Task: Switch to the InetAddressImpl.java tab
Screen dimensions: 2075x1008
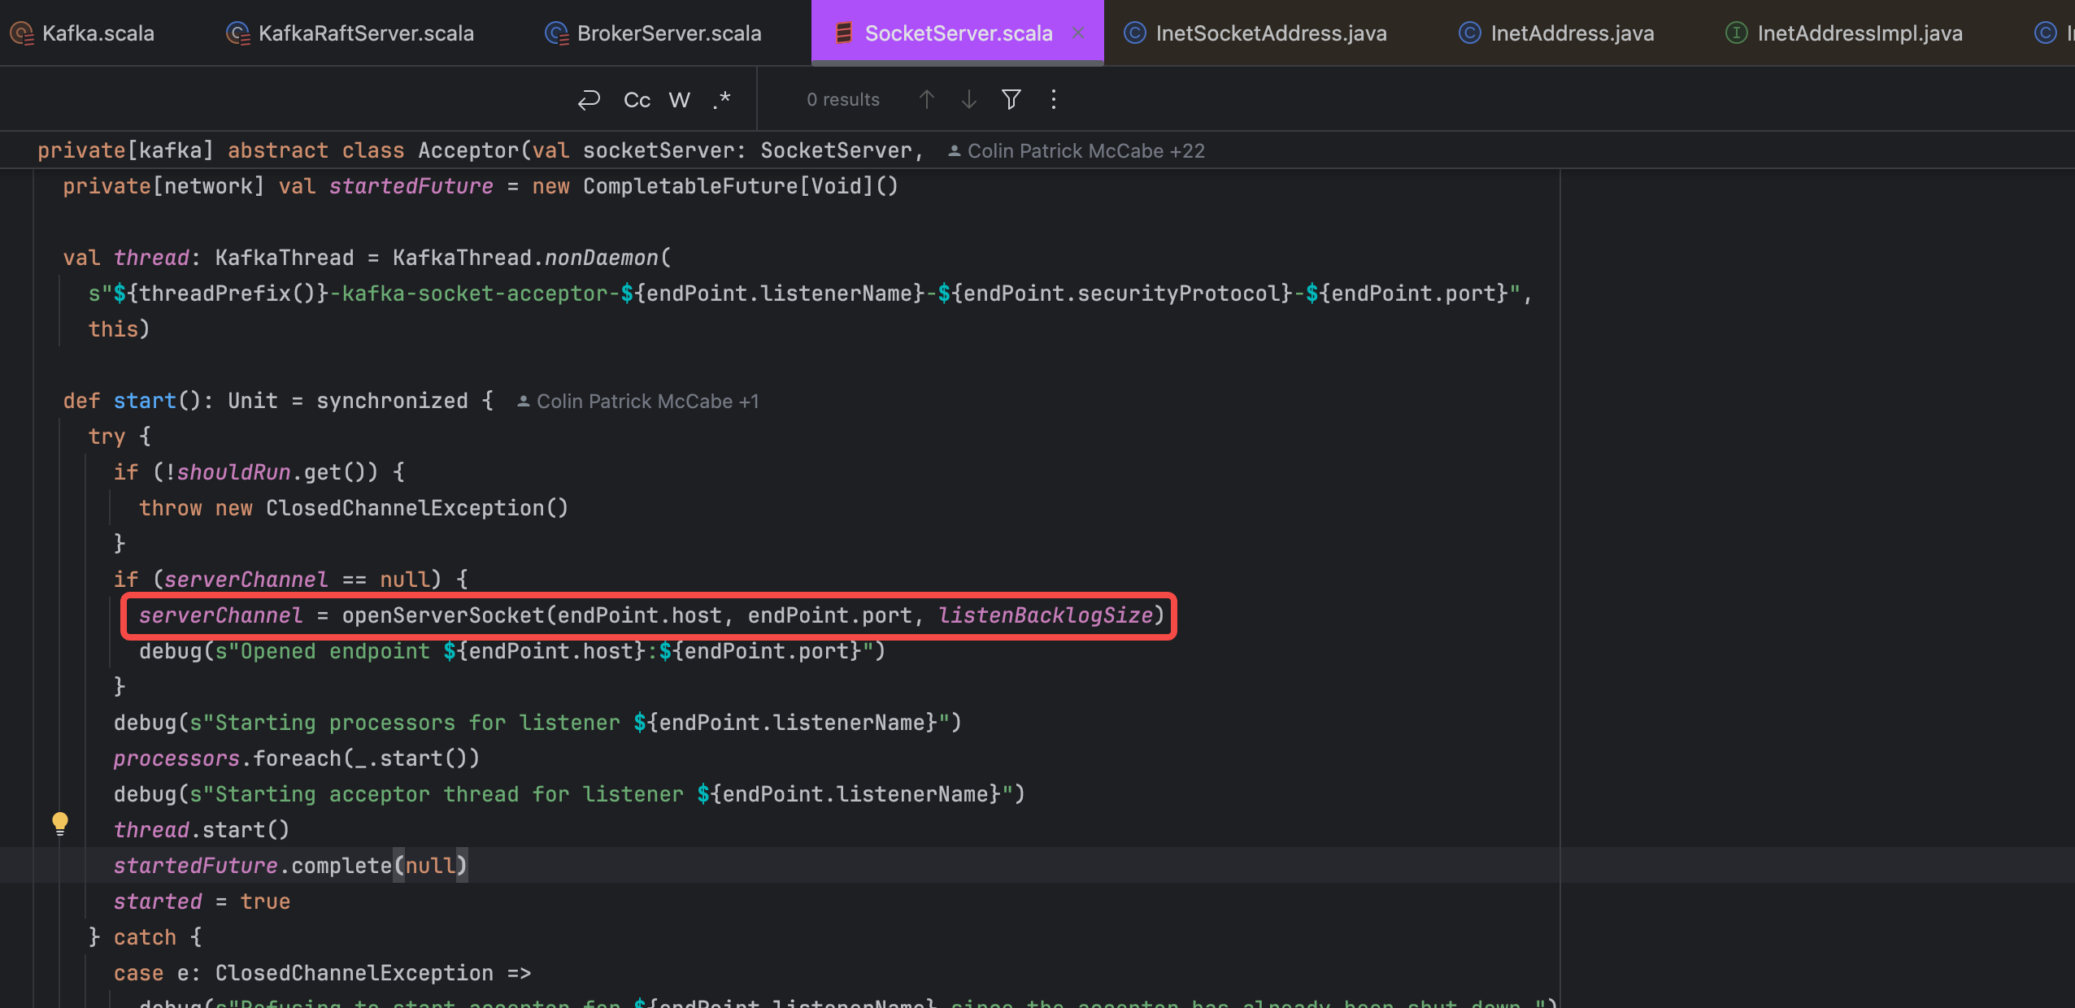Action: pyautogui.click(x=1859, y=33)
